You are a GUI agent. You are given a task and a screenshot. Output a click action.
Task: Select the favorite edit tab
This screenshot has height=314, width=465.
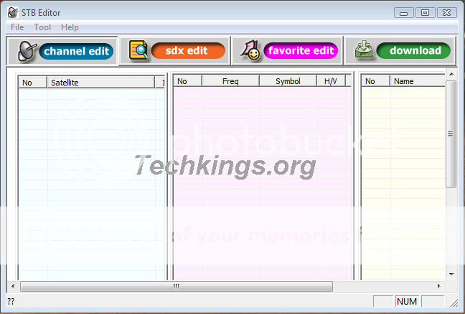[x=288, y=50]
